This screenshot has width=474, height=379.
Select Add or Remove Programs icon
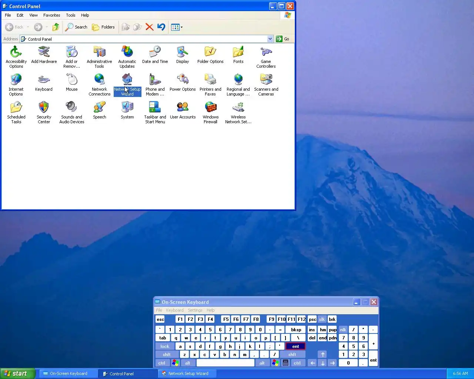(71, 57)
